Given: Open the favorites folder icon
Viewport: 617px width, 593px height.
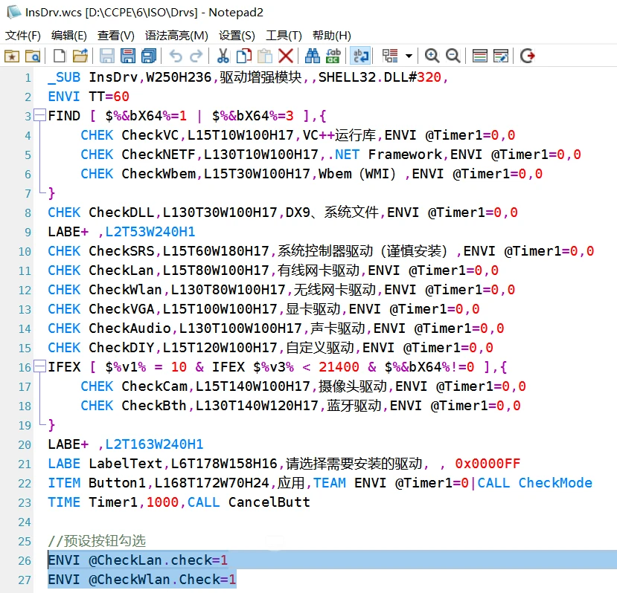Looking at the screenshot, I should point(12,56).
